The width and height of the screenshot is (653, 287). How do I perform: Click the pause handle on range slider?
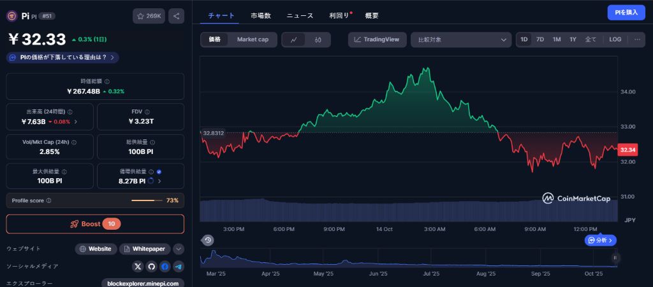(615, 258)
